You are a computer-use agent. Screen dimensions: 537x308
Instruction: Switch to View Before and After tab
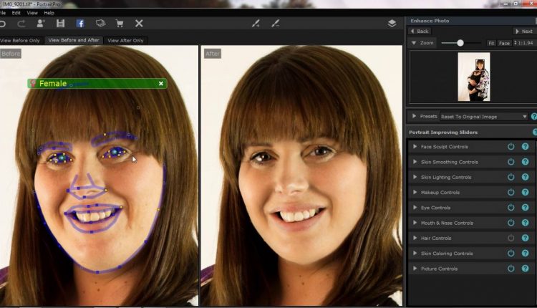[x=74, y=40]
